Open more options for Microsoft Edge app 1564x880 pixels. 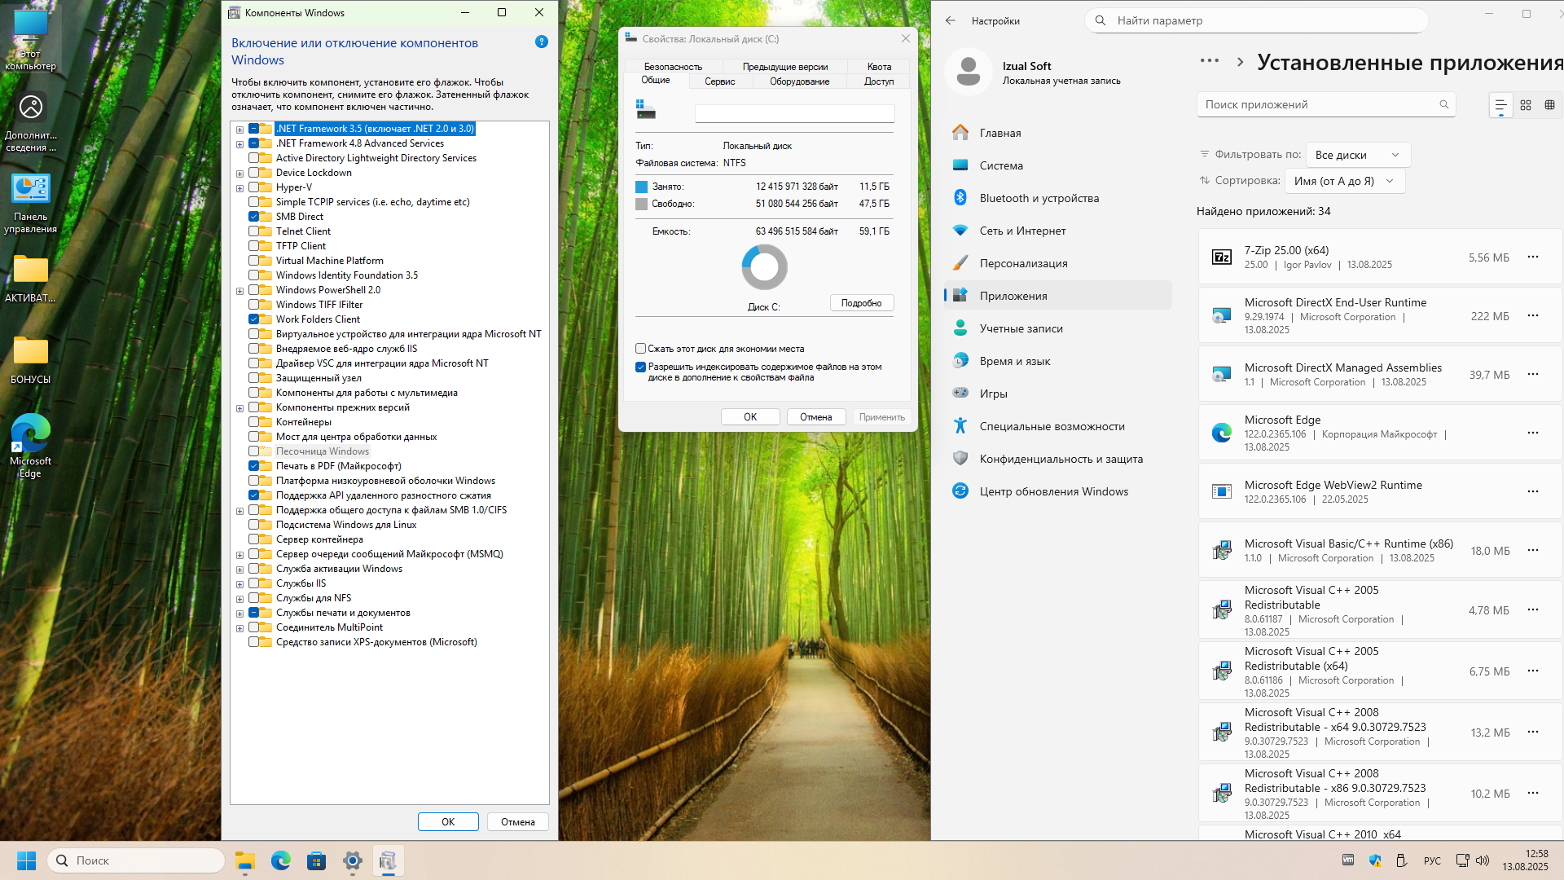point(1533,433)
